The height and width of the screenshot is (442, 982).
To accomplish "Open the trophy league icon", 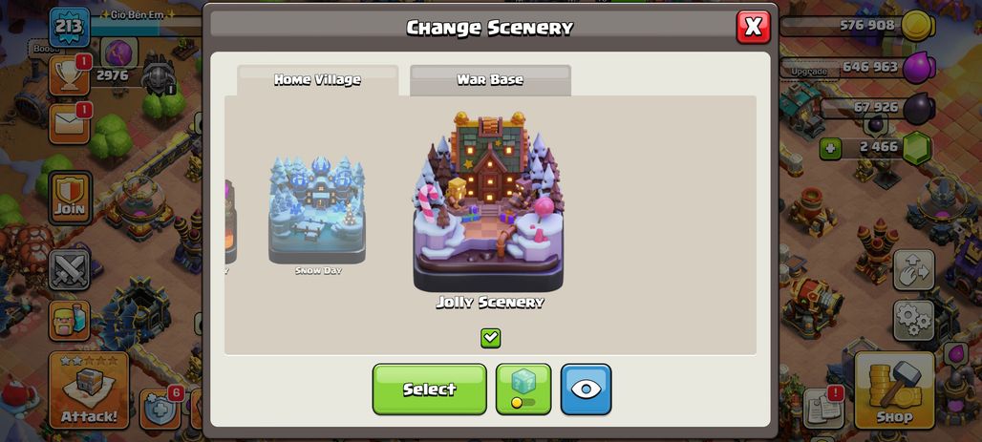I will [69, 75].
